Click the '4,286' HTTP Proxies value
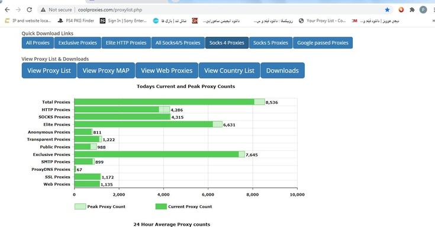The width and height of the screenshot is (435, 227). 177,110
